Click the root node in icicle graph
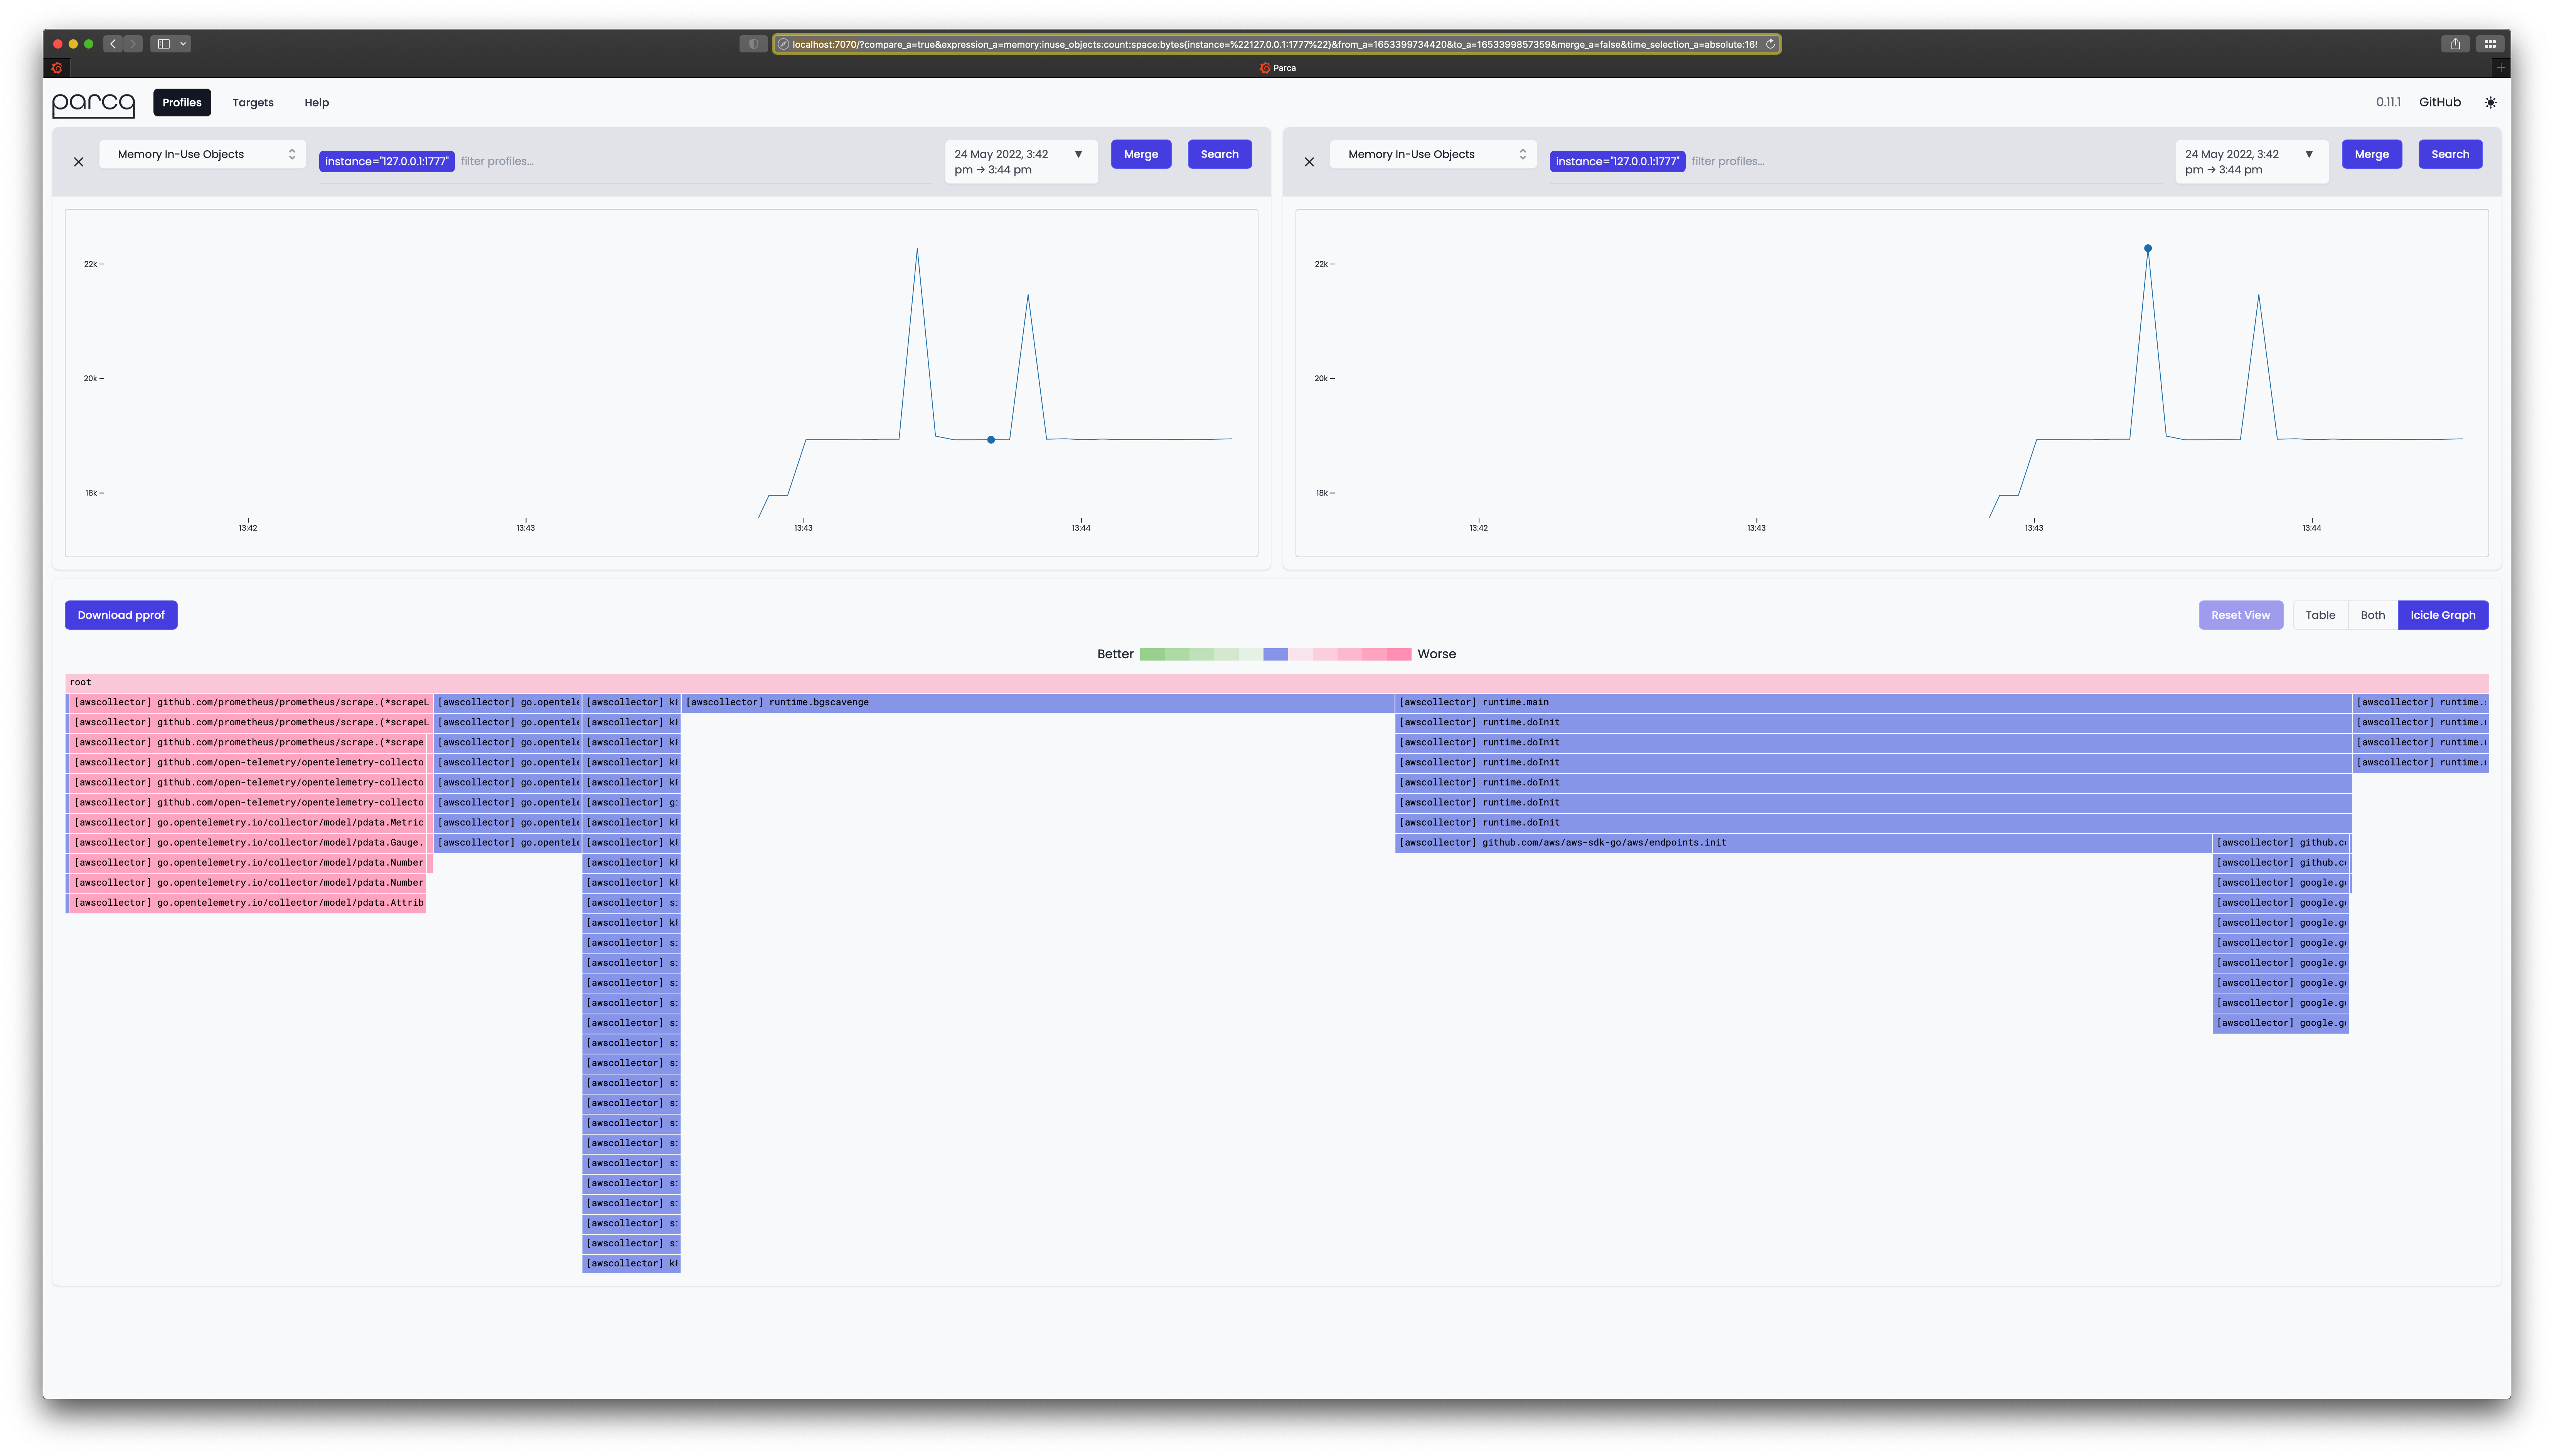Viewport: 2554px width, 1456px height. click(x=1277, y=682)
